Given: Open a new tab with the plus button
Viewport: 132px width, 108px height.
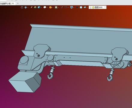Looking at the screenshot, I should point(18,4).
